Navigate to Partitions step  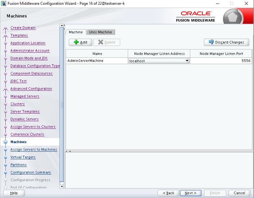18,165
